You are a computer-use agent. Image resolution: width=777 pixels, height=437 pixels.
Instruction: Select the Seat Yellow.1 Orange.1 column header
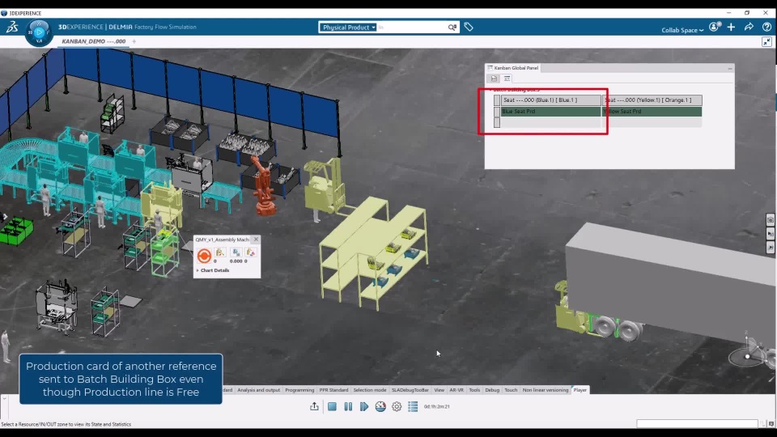(652, 100)
